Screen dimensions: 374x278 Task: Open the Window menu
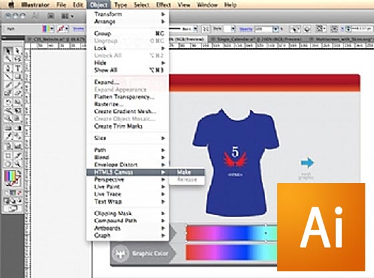pos(207,5)
